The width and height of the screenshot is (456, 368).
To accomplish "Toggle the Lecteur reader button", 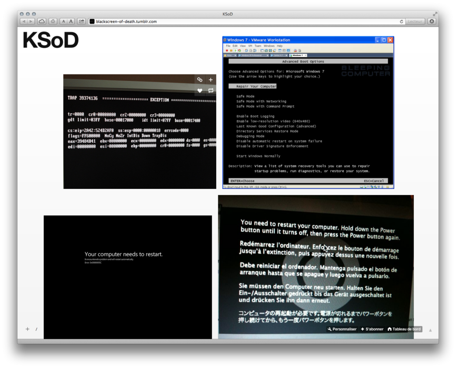I will [415, 21].
